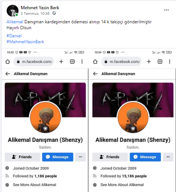This screenshot has height=192, width=176.
Task: Open the tagged Alikemal profile link
Action: 15,22
